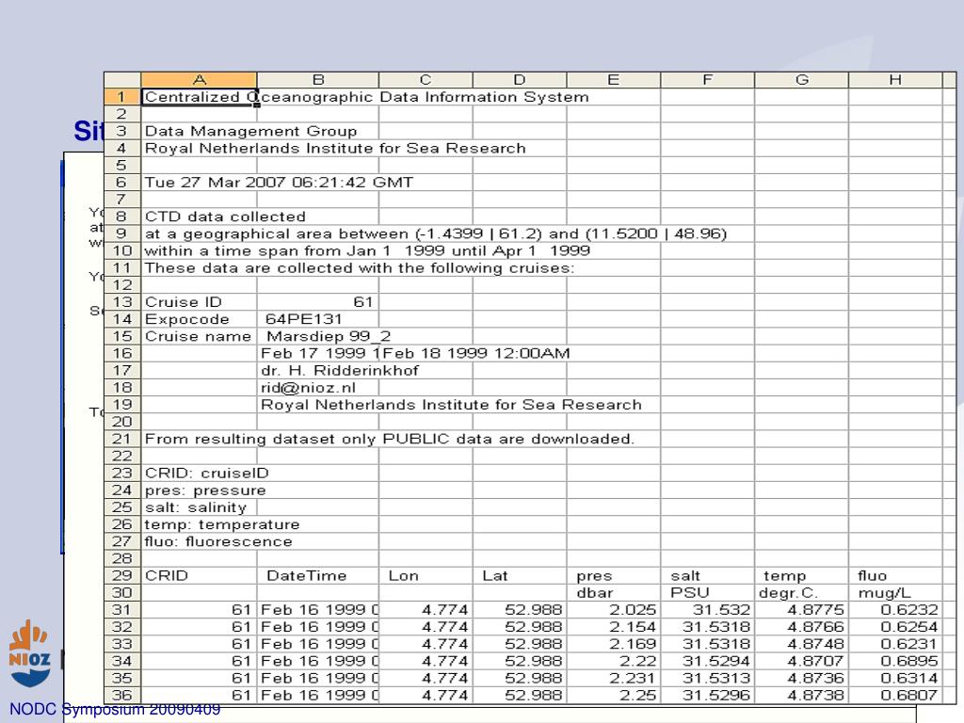Click expocode value '64PE131'

(x=303, y=320)
